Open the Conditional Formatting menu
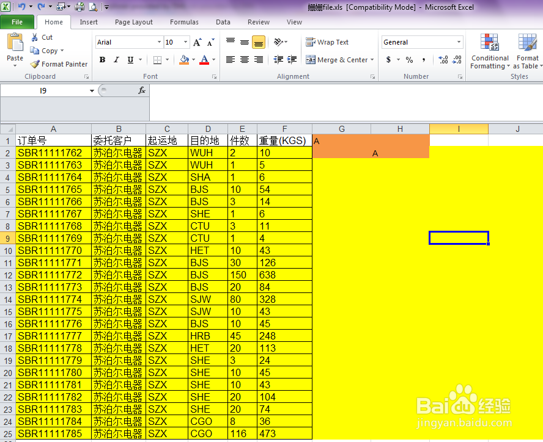 490,52
